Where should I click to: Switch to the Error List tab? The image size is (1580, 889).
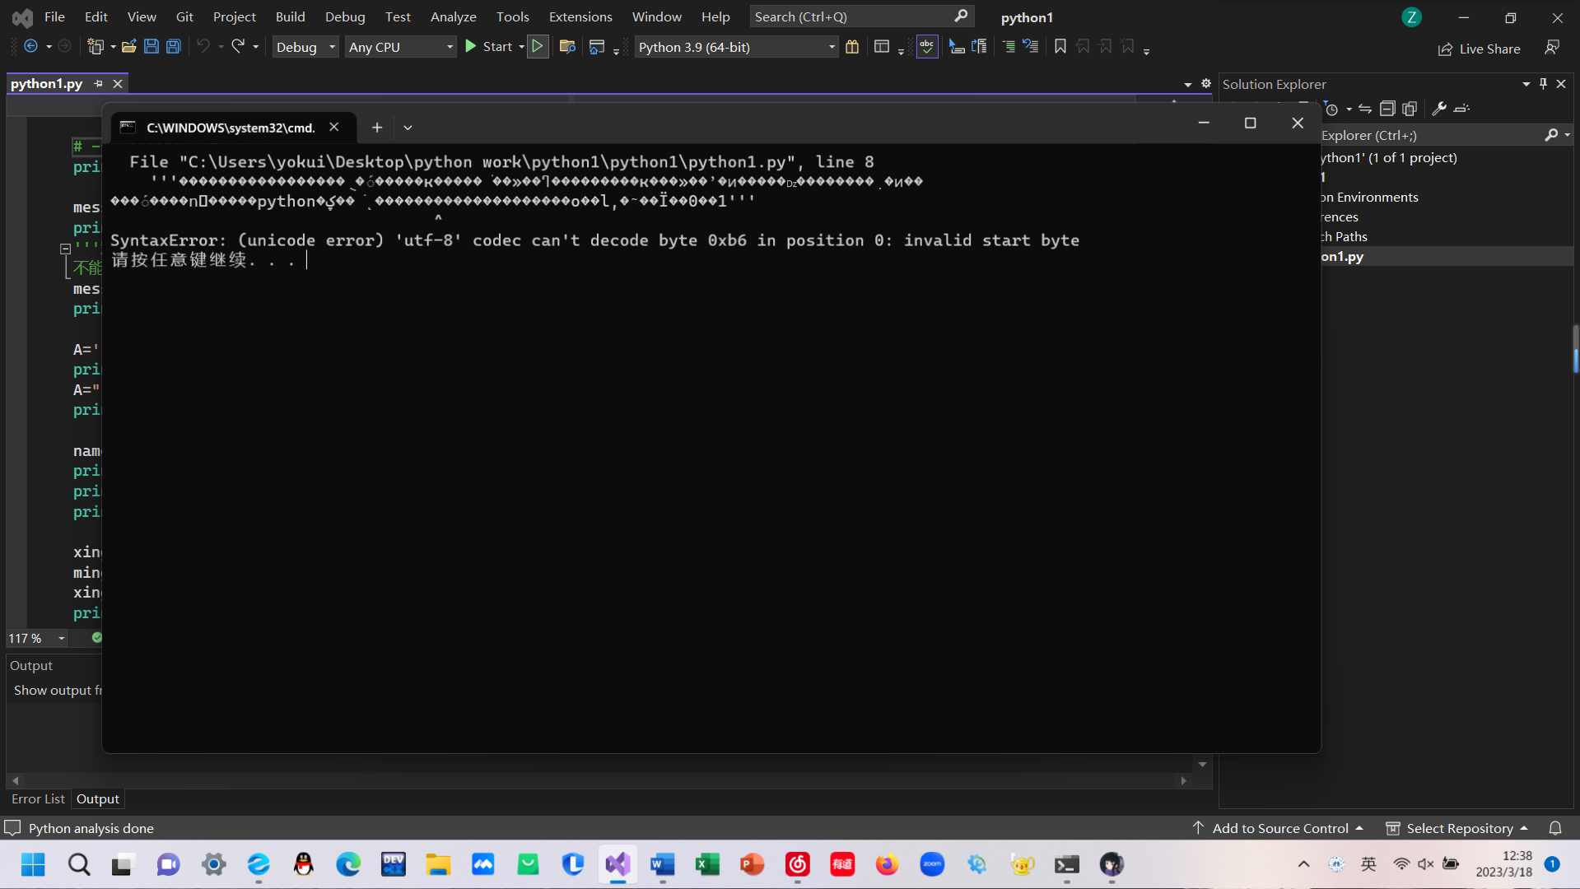click(x=38, y=798)
